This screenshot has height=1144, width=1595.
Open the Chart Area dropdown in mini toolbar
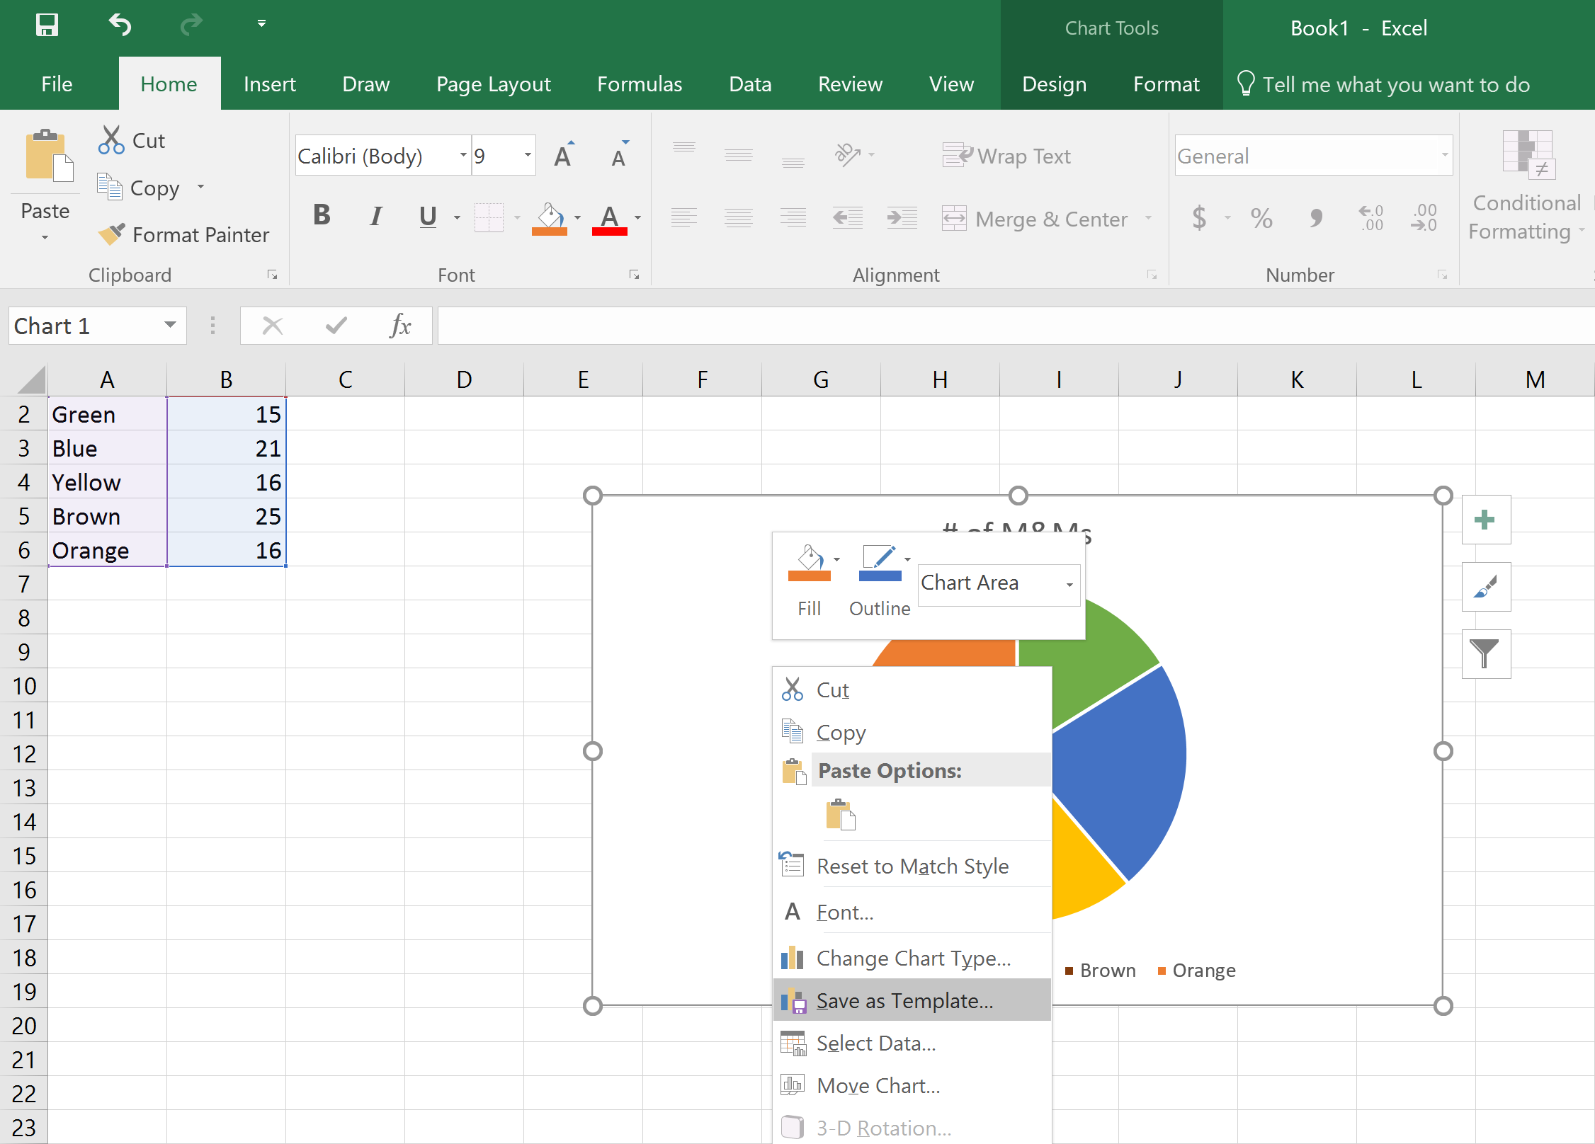1069,584
